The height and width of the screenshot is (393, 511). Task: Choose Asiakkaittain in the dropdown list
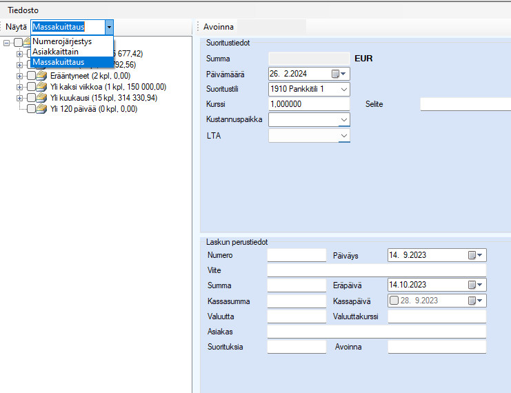pos(55,52)
